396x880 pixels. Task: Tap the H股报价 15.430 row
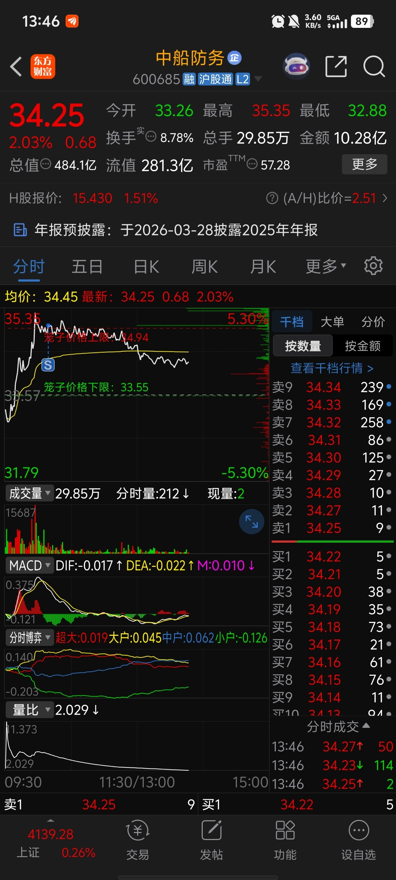click(84, 198)
